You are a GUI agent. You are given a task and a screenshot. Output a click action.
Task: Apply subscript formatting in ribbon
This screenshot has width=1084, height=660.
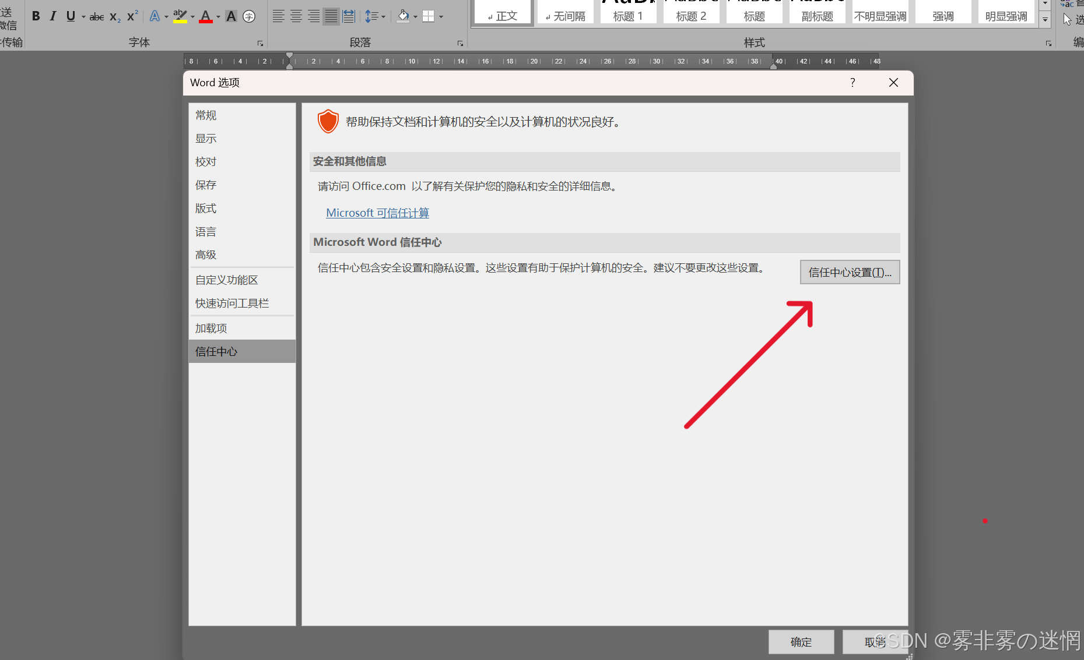(x=115, y=17)
